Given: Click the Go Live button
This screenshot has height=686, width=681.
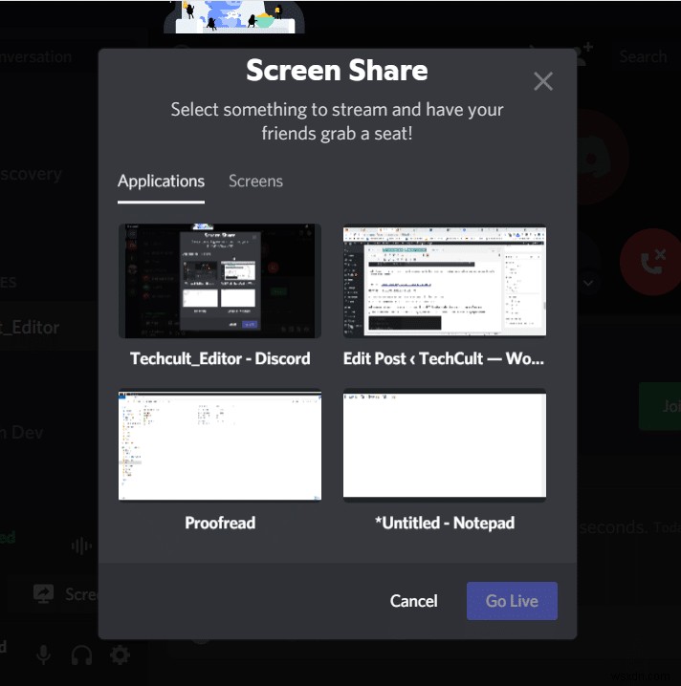Looking at the screenshot, I should click(512, 601).
